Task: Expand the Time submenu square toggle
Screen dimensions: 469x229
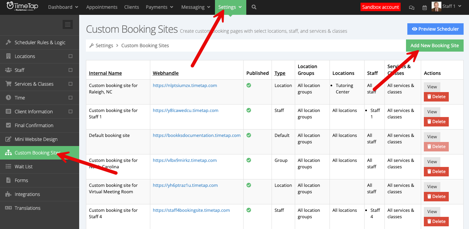Action: point(70,97)
